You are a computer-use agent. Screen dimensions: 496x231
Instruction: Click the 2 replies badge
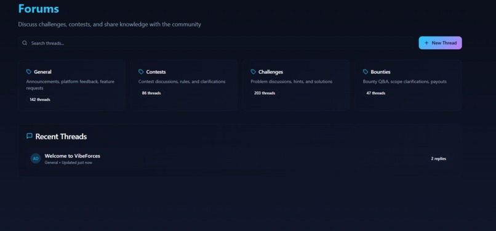coord(438,158)
